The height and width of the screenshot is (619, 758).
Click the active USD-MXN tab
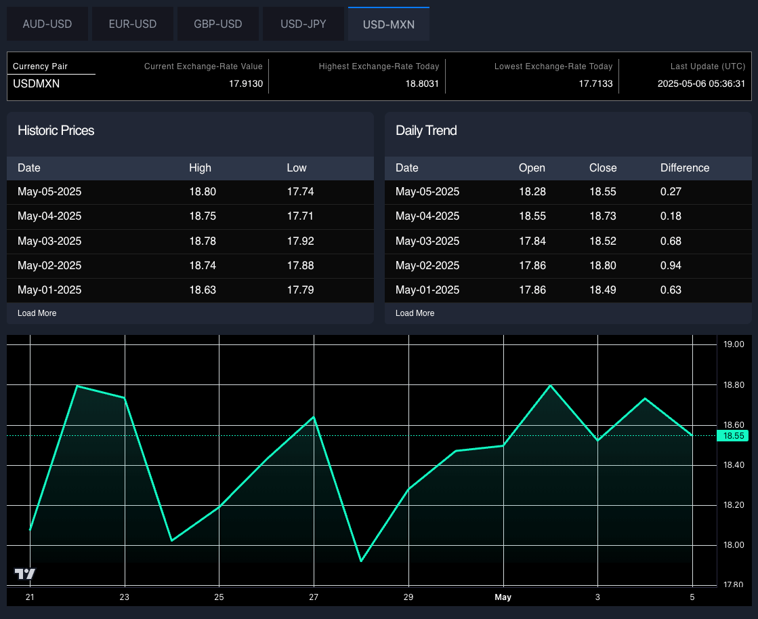tap(389, 24)
